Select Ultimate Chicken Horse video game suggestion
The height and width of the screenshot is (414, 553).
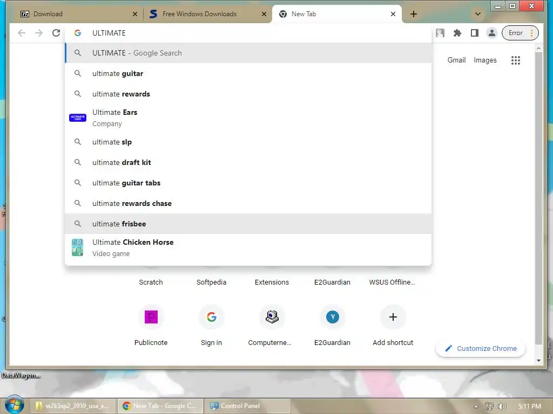[248, 247]
